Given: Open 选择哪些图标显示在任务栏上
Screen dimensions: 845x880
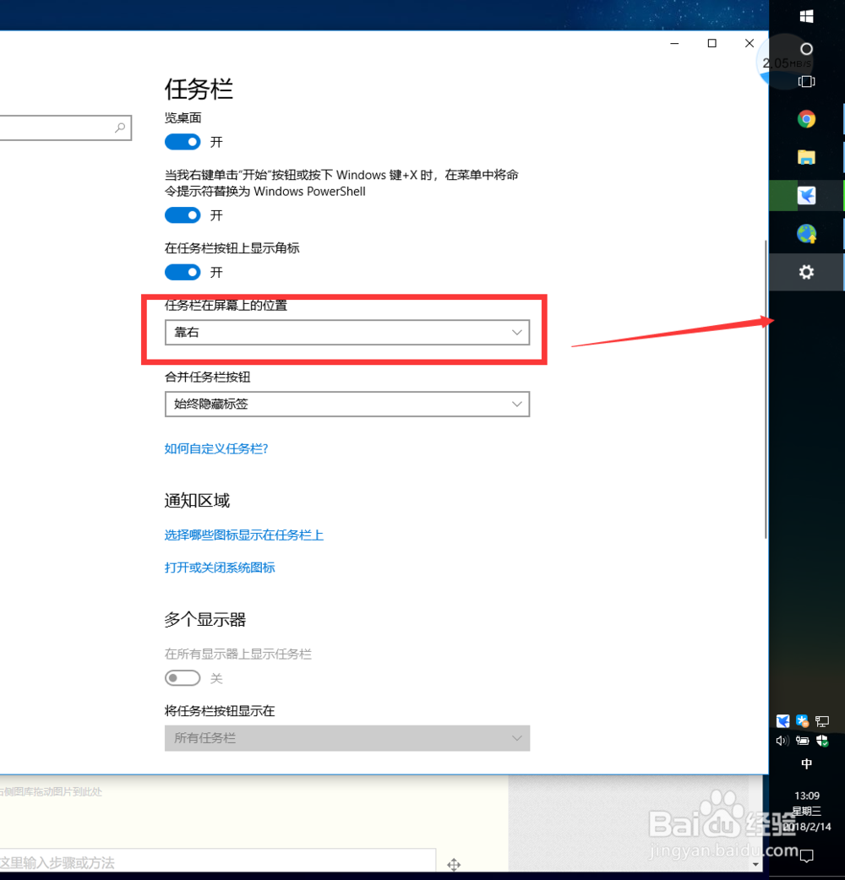Looking at the screenshot, I should pos(243,535).
